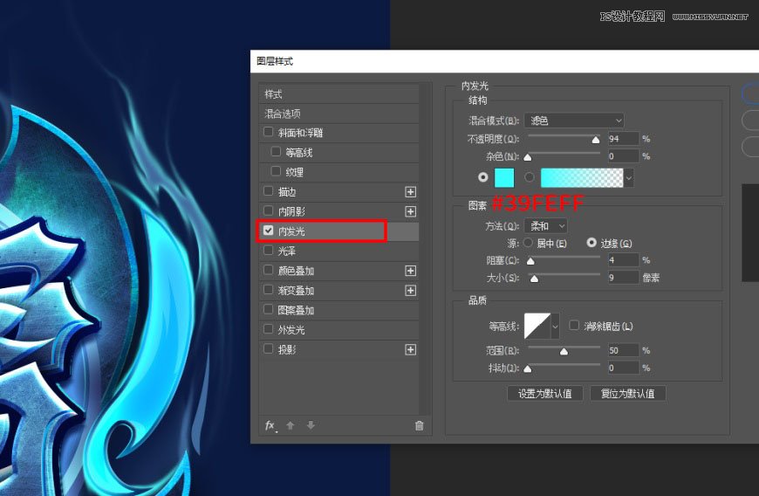
Task: Choose 居中 source radio button
Action: 528,242
